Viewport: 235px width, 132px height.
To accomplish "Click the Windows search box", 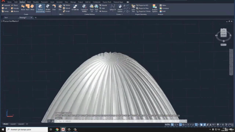I will pos(27,129).
